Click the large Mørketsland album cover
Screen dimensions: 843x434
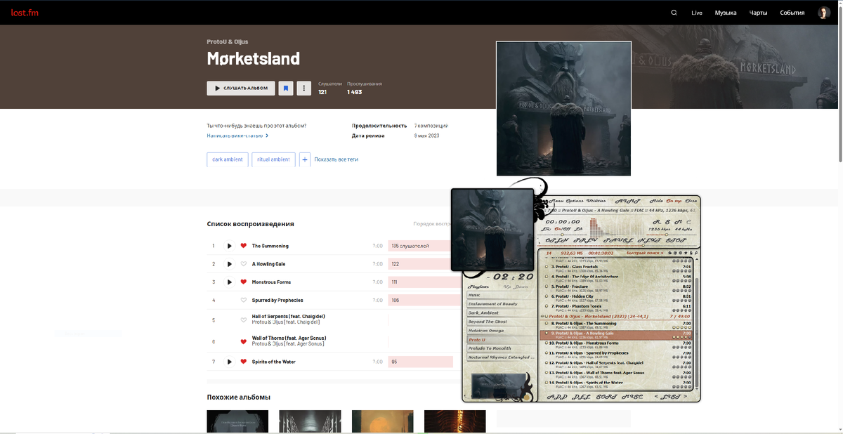point(563,108)
